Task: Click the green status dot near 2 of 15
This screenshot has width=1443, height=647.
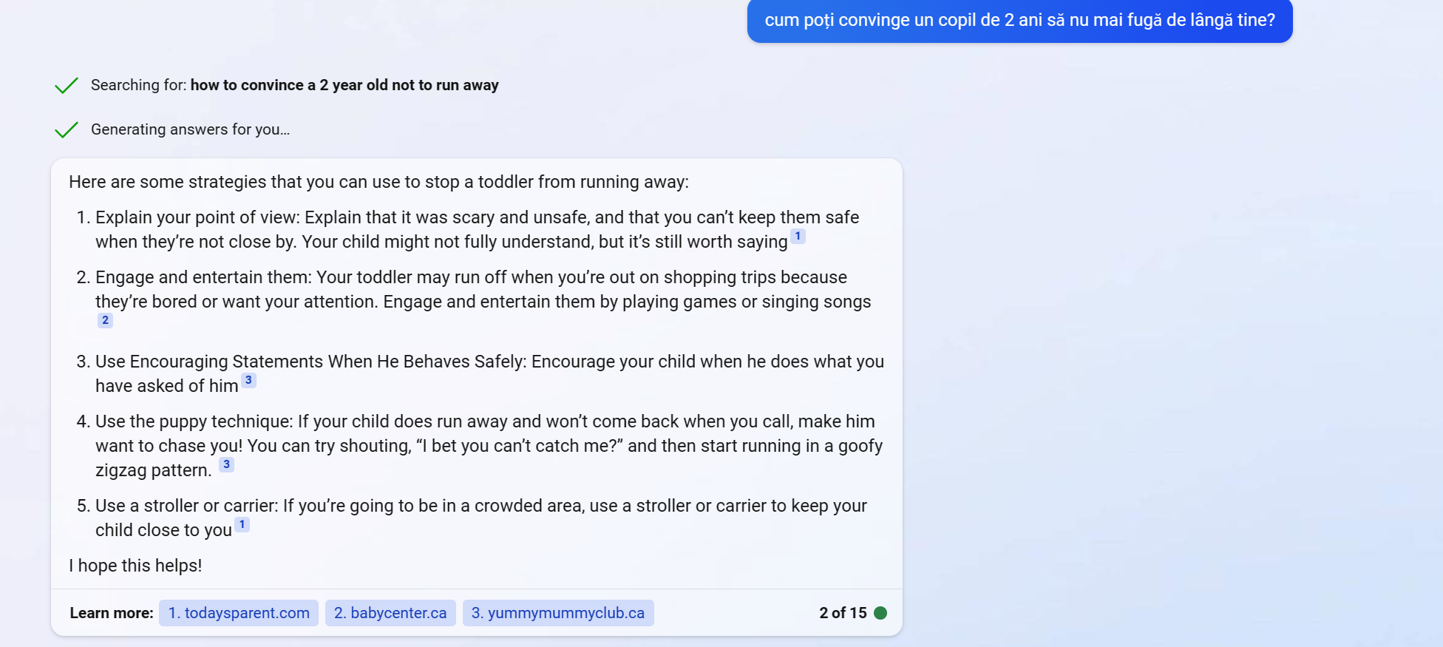Action: click(880, 613)
